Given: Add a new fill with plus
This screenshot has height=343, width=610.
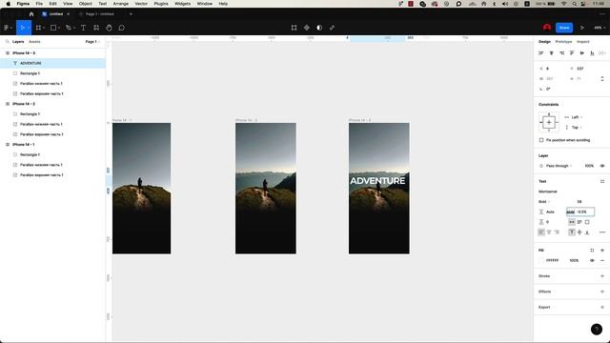Looking at the screenshot, I should coord(602,250).
